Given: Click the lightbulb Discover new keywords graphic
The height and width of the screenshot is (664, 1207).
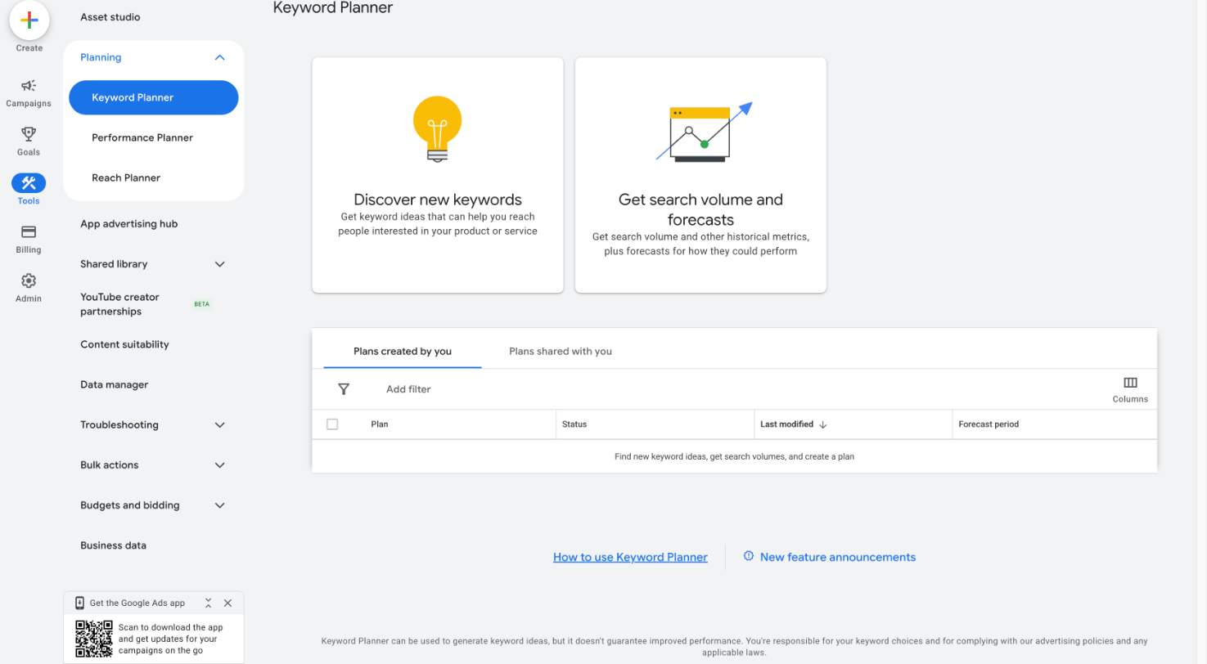Looking at the screenshot, I should [438, 128].
